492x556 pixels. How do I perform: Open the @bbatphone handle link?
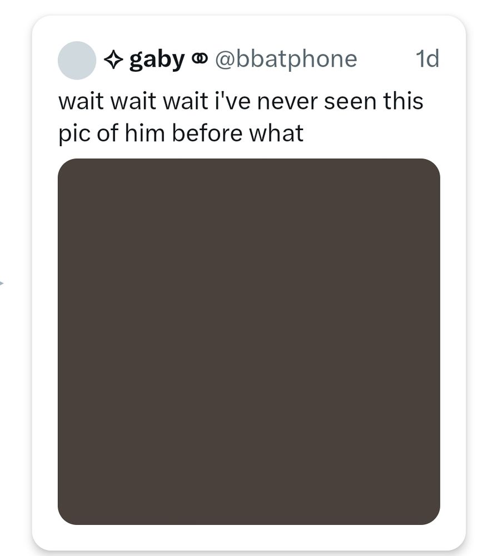(x=286, y=59)
